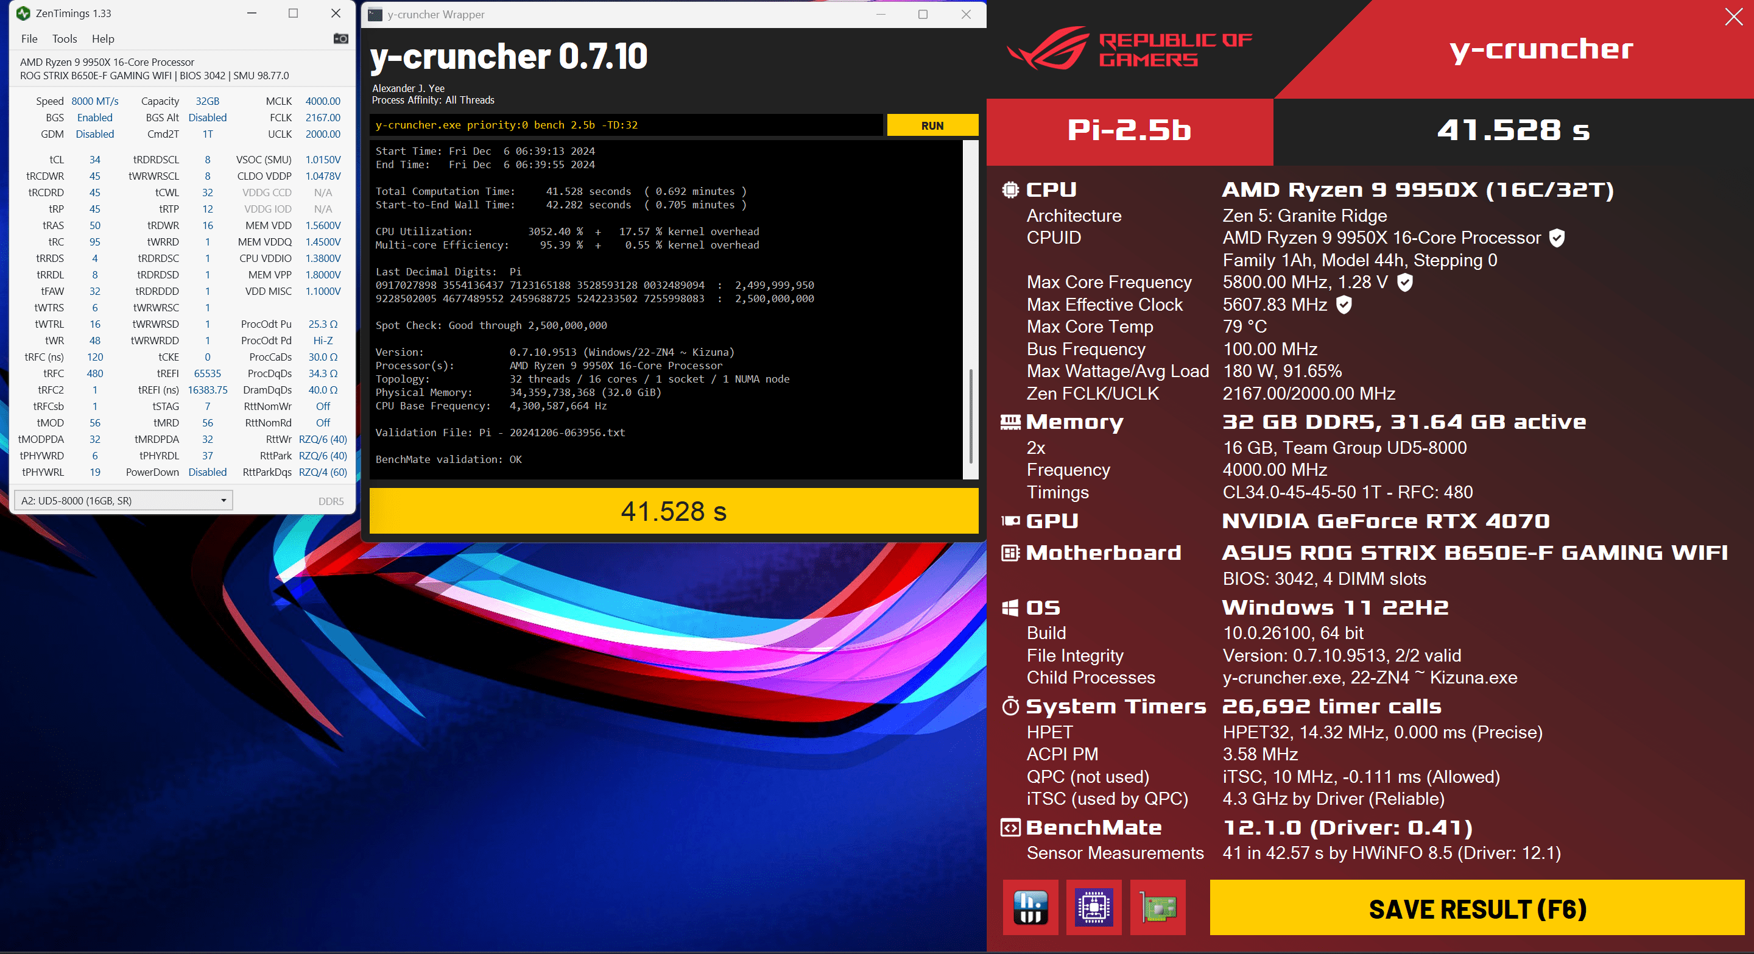Click the y-cruncher command line field

tap(627, 125)
